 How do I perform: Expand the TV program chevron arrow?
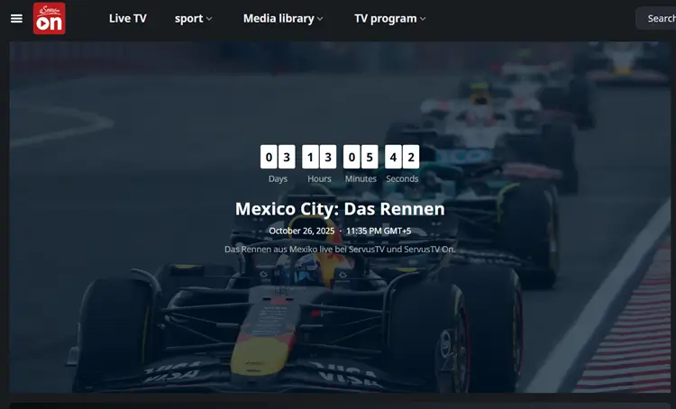coord(423,19)
